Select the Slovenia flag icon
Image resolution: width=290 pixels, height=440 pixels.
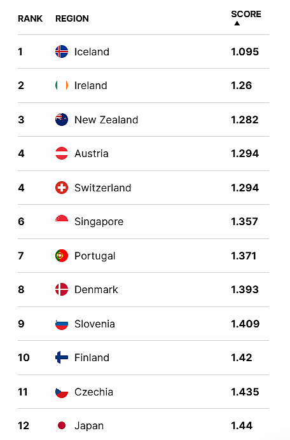point(62,324)
